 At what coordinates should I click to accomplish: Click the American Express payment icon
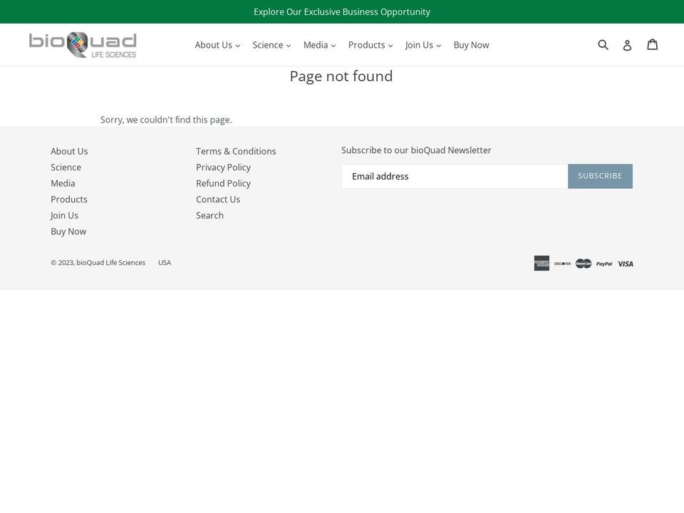[x=541, y=264]
